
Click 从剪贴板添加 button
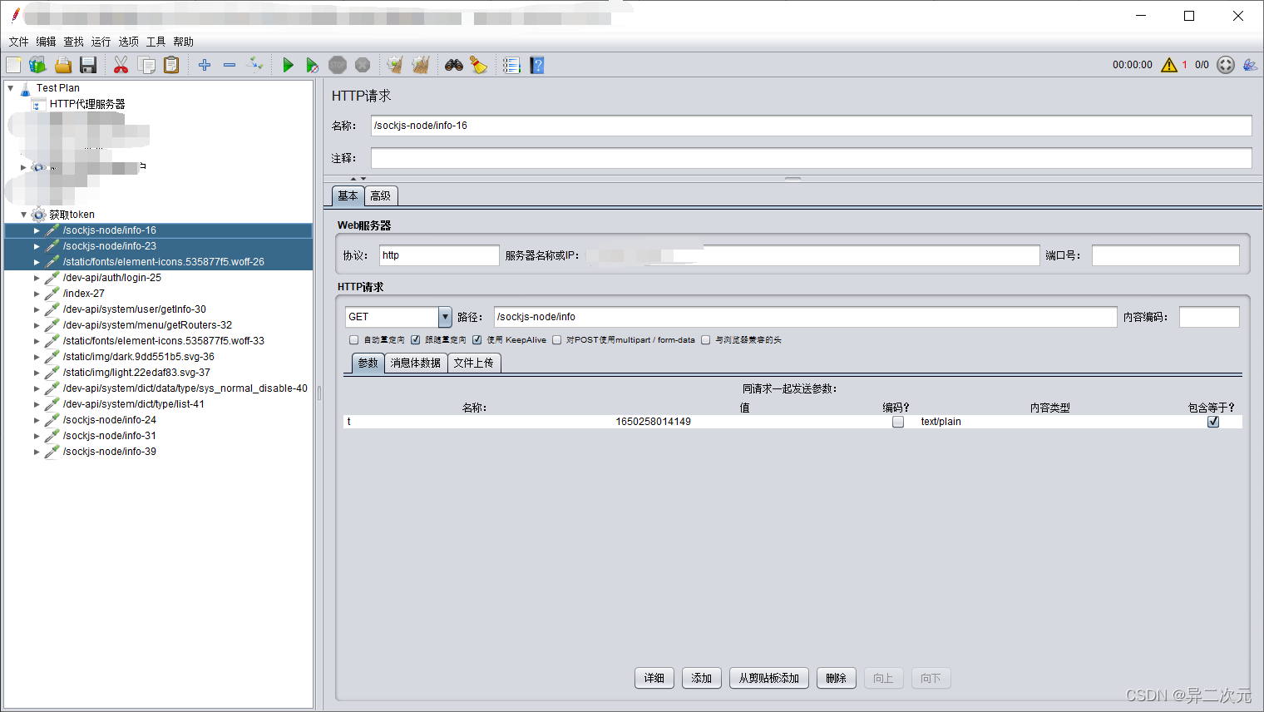coord(769,678)
